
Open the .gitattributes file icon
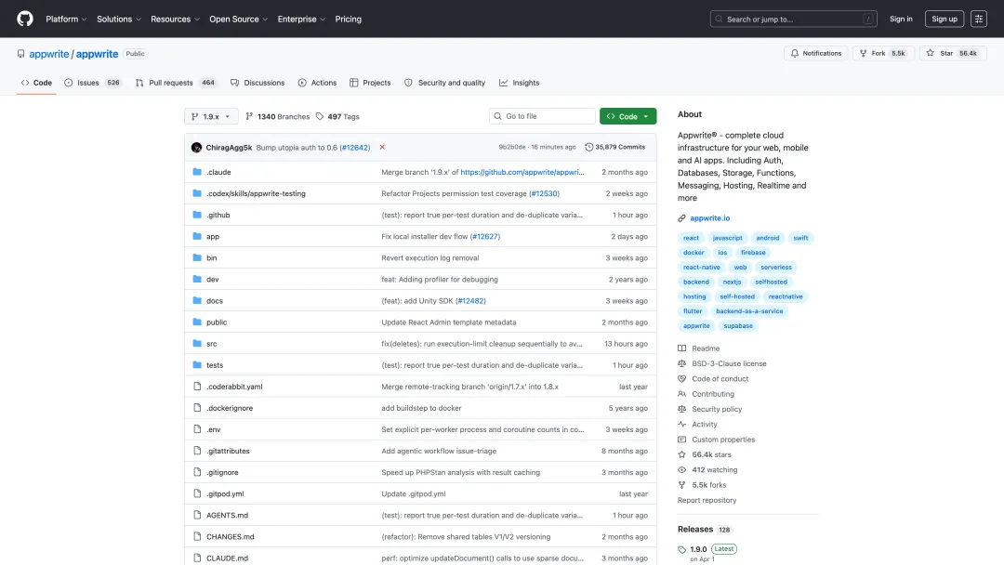197,451
